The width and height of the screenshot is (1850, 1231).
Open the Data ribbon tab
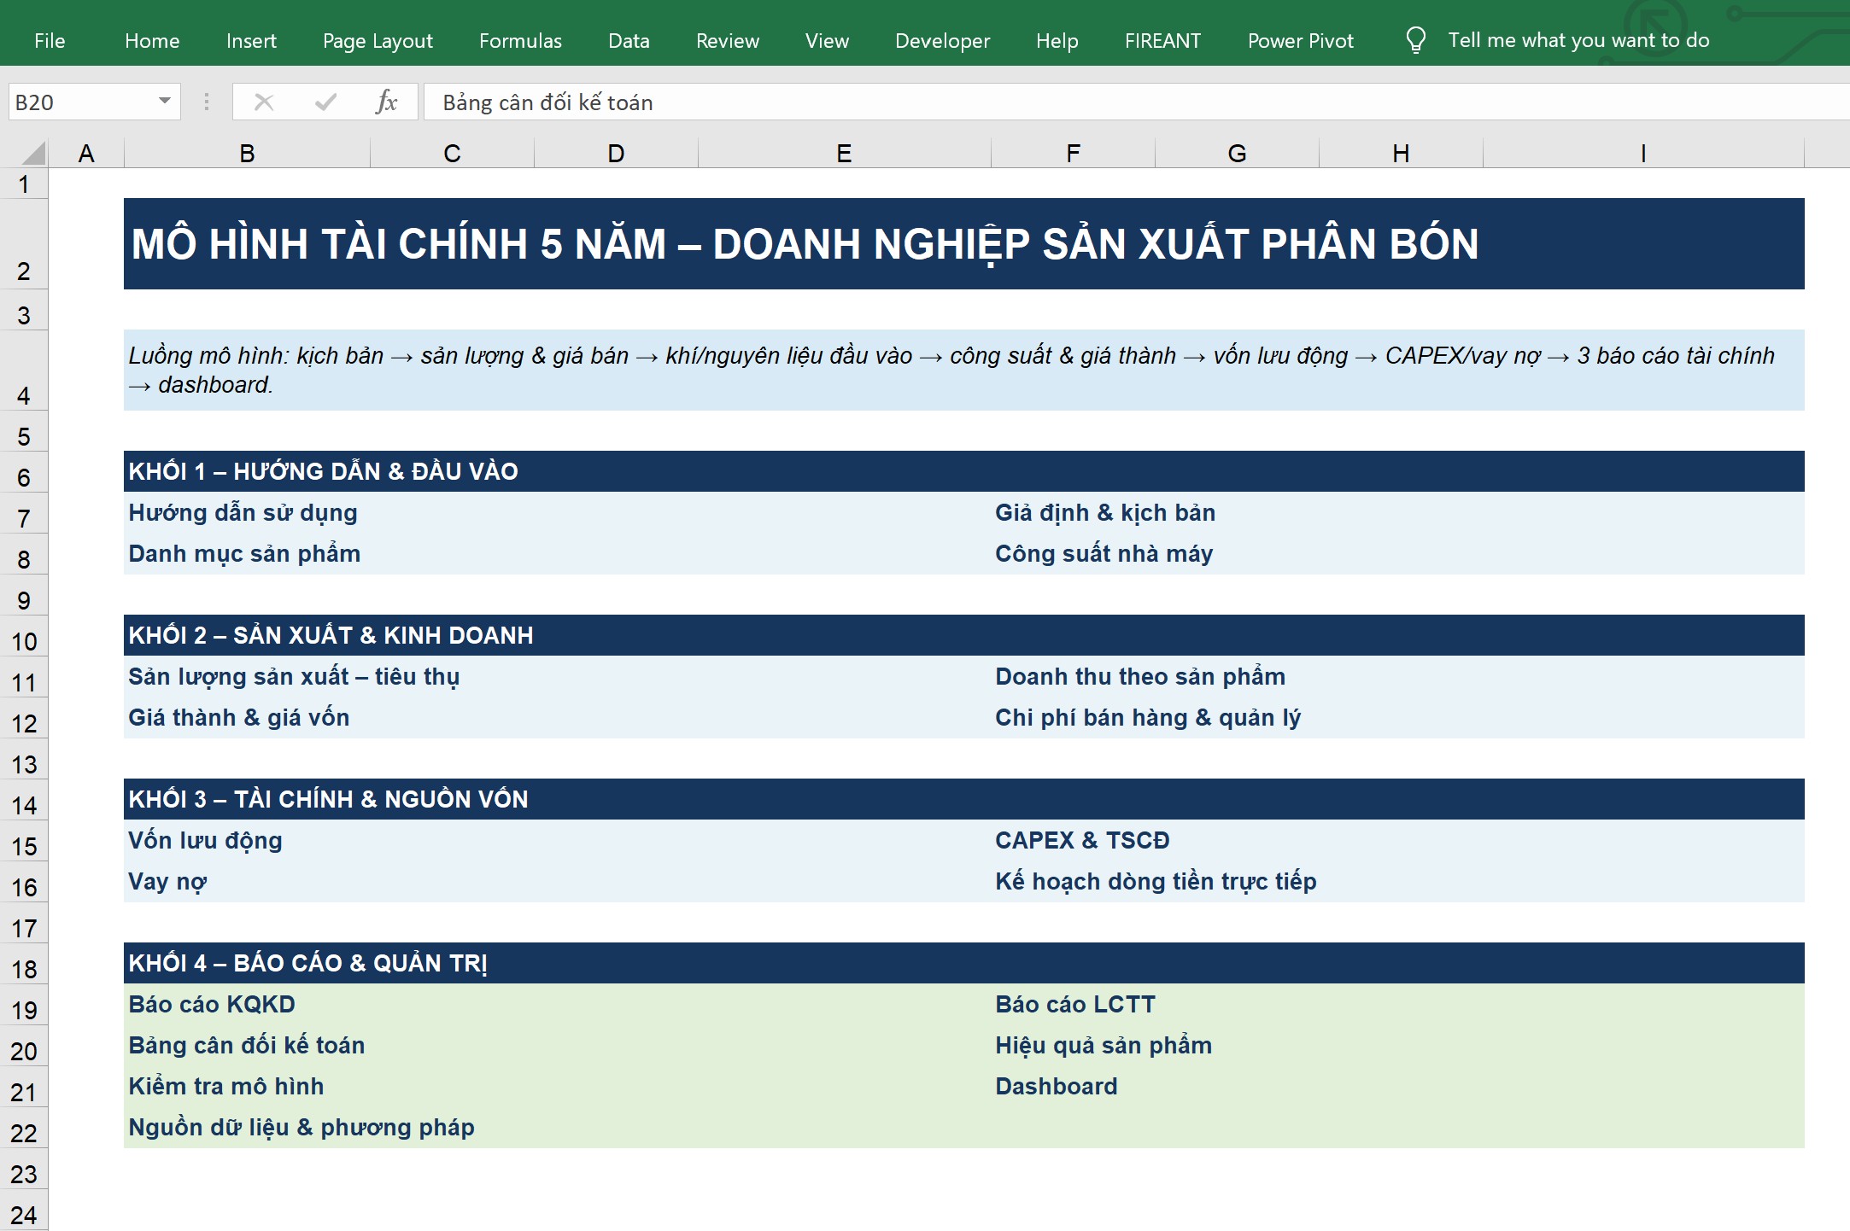pos(629,40)
